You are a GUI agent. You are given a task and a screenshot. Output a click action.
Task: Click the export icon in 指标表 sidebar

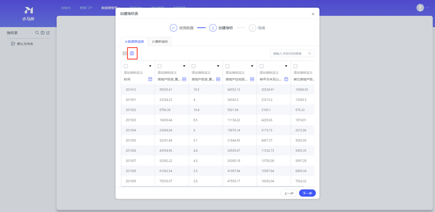[x=48, y=33]
